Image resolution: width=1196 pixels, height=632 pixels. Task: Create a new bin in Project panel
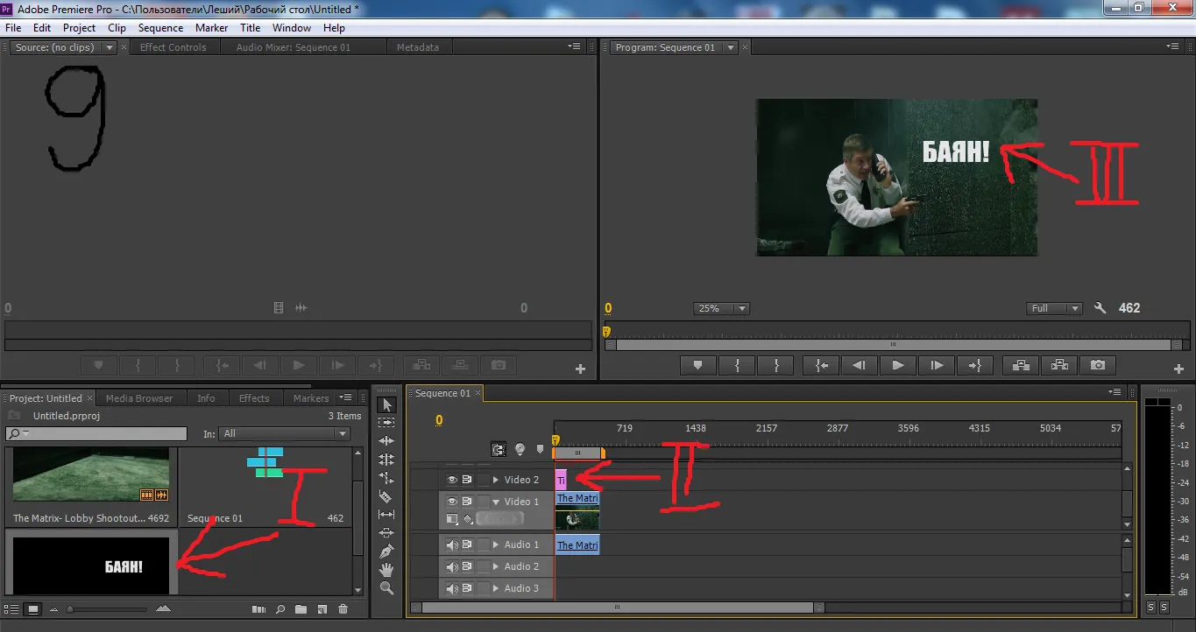coord(301,608)
